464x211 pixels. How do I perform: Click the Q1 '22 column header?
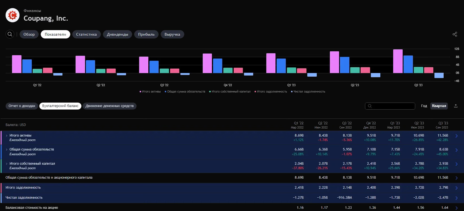(297, 125)
